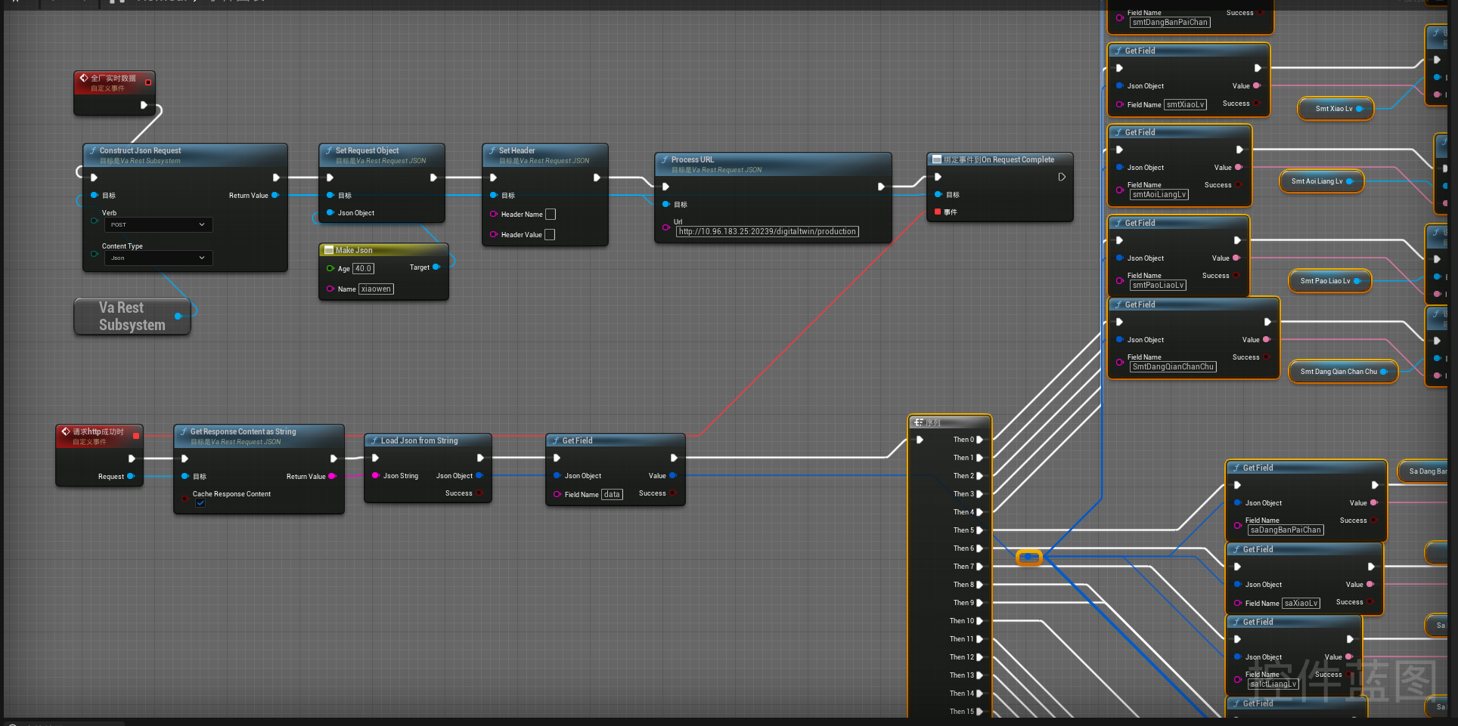Click red delegate pin on 全厂实时数据 event
This screenshot has width=1458, height=726.
coord(148,82)
